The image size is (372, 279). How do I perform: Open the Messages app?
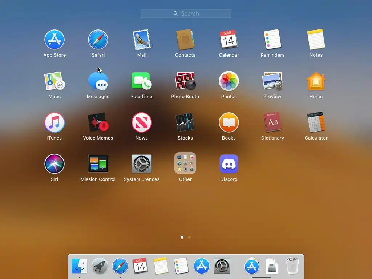point(98,81)
